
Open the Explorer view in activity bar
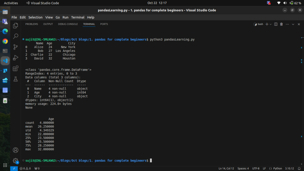pyautogui.click(x=15, y=26)
